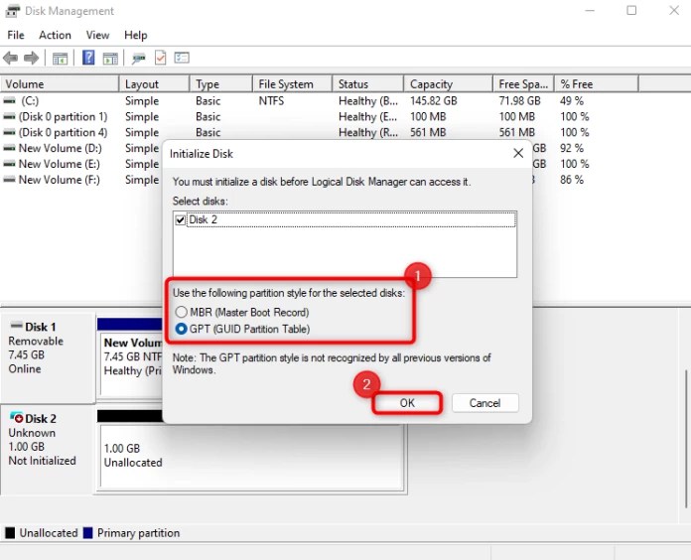This screenshot has width=691, height=560.
Task: Click the vertical scrollbar in the disk pane
Action: coord(686,439)
